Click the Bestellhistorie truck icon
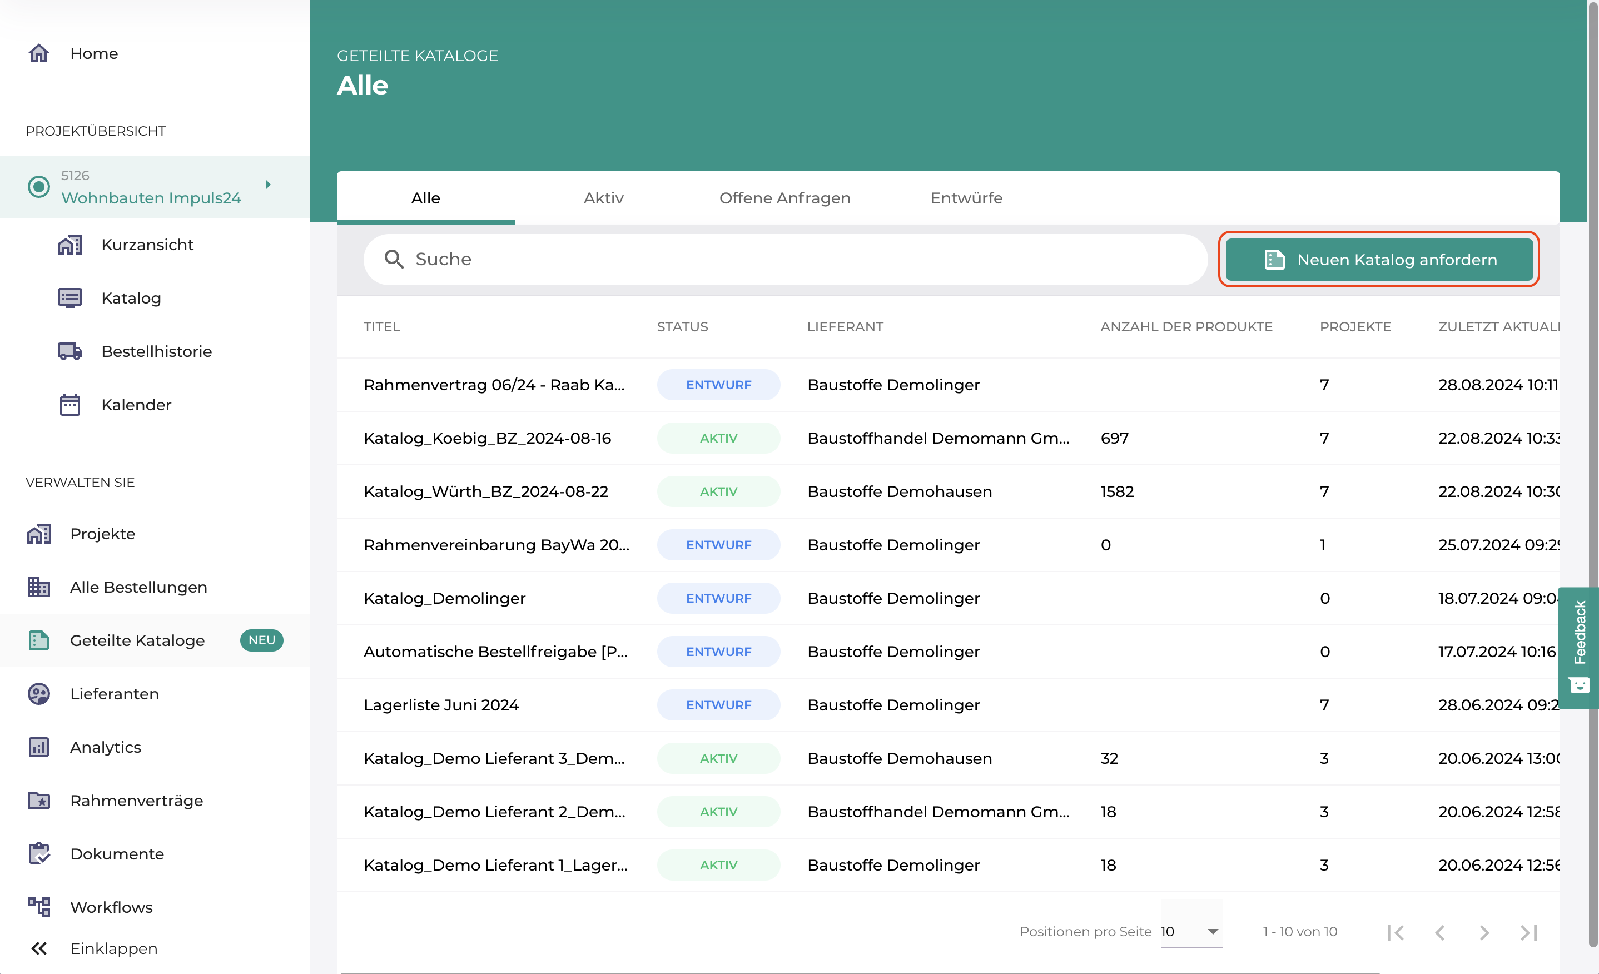The width and height of the screenshot is (1599, 974). click(70, 351)
